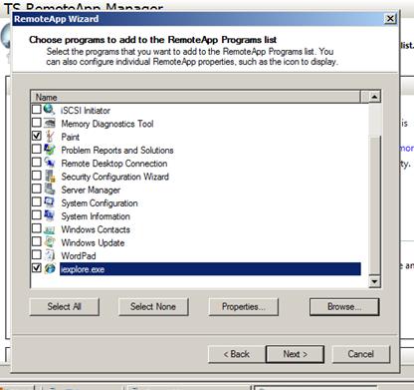Screen dimensions: 414x390
Task: Enable the Security Configuration Wizard checkbox
Action: click(x=37, y=176)
